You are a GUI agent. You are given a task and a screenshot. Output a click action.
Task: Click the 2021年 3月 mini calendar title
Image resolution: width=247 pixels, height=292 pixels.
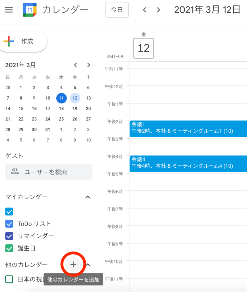point(20,65)
